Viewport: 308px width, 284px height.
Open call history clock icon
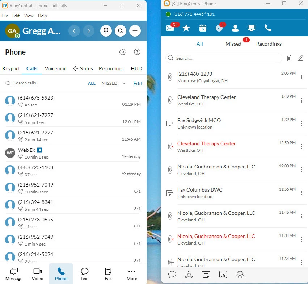pyautogui.click(x=219, y=28)
